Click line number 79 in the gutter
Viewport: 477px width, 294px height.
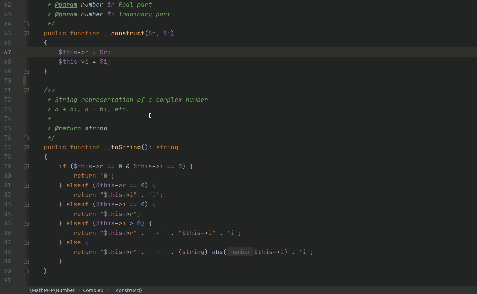tap(7, 166)
